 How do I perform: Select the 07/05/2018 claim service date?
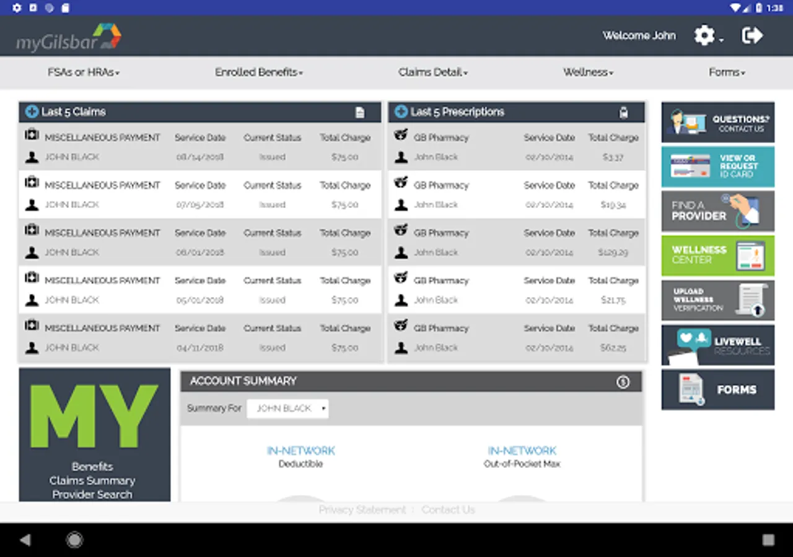click(x=200, y=205)
